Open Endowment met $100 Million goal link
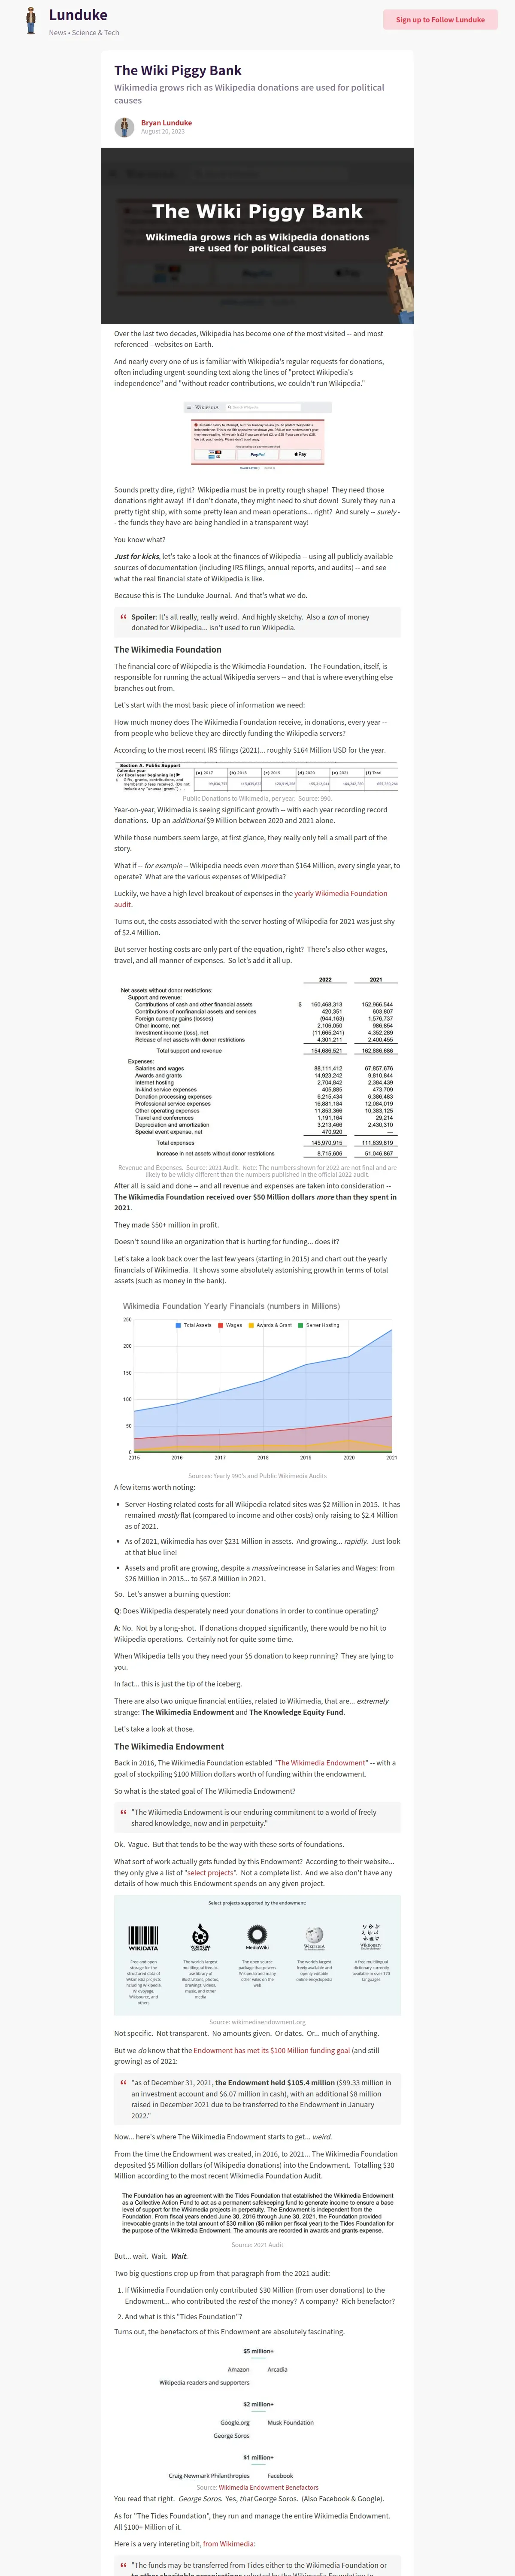Image resolution: width=515 pixels, height=2576 pixels. coord(272,2050)
